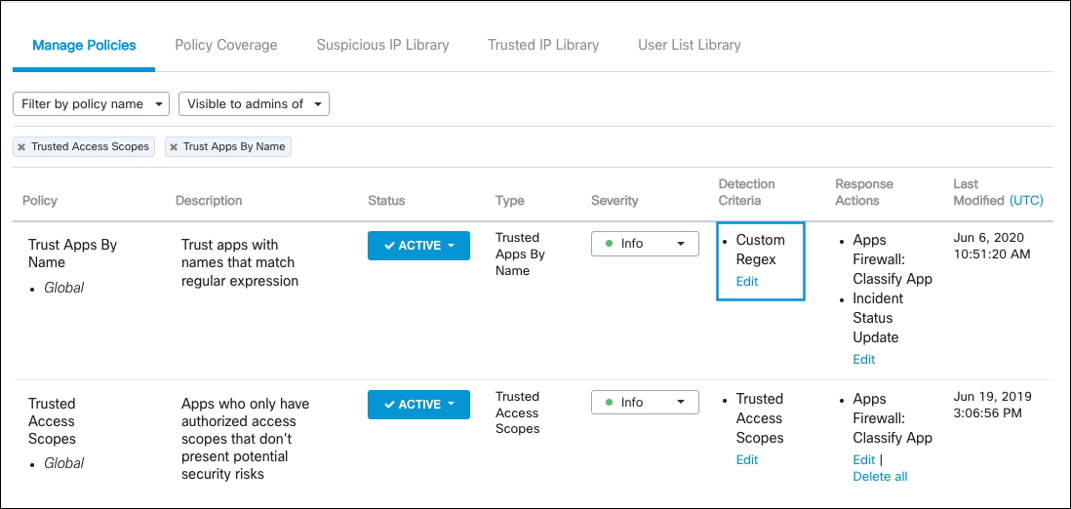Edit response actions for Trusted Access Scopes

[x=863, y=460]
